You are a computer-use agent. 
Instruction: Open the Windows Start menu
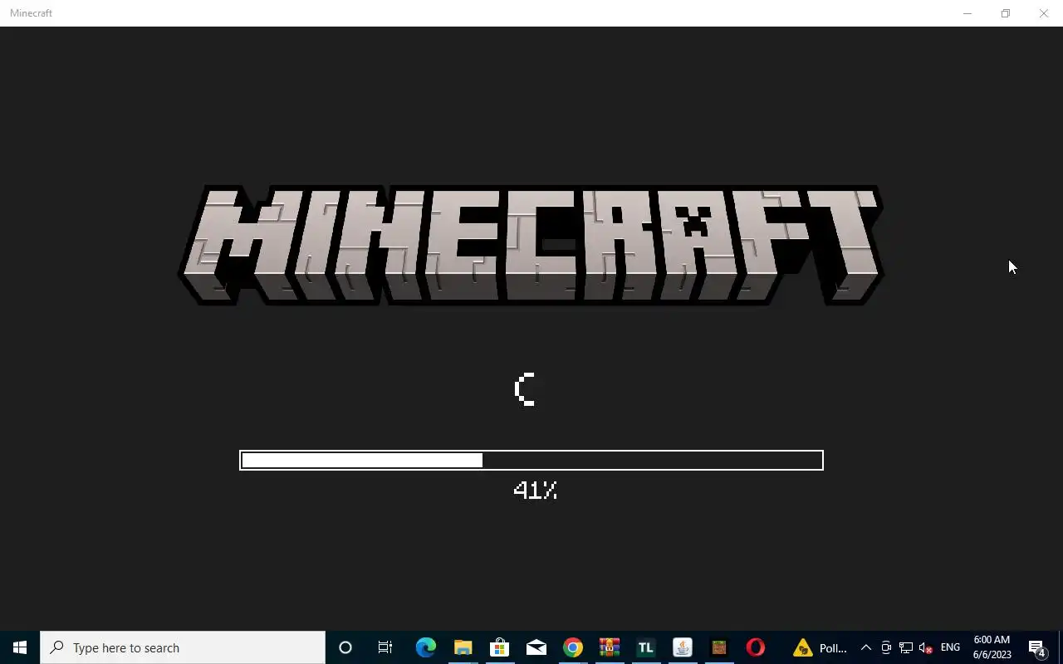click(x=20, y=647)
